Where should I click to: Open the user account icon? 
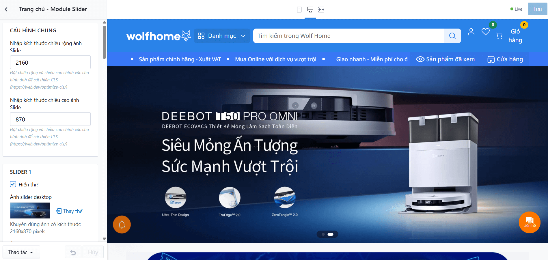(x=471, y=32)
